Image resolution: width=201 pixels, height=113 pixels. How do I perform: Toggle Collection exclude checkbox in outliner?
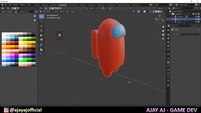(193, 14)
